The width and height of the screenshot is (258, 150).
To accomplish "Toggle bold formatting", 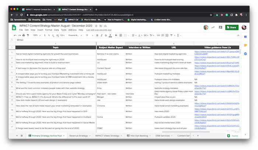I will tap(97, 35).
